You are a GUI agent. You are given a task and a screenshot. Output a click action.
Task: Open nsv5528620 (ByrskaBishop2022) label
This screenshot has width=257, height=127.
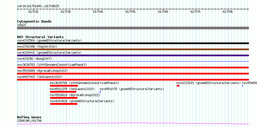pyautogui.click(x=75, y=95)
